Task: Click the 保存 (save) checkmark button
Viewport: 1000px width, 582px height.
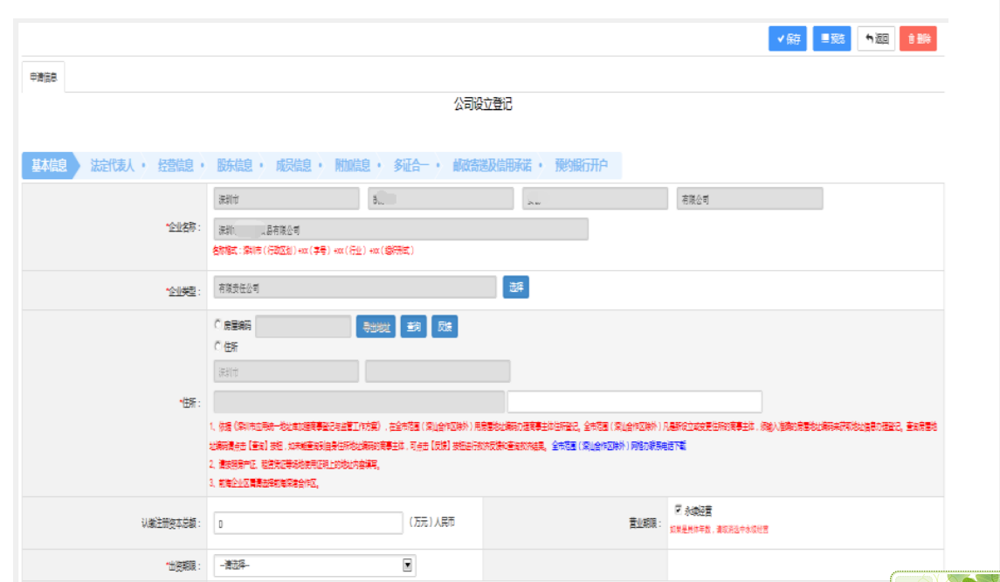Action: [787, 39]
